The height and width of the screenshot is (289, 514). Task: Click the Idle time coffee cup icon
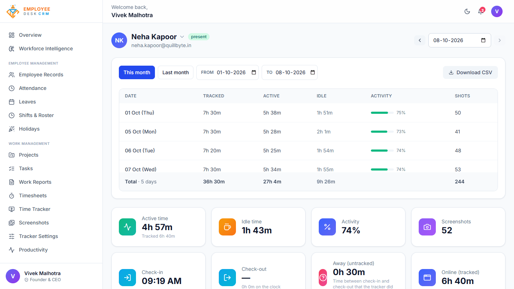227,227
